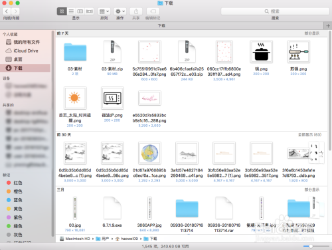Select the 5c755f0951d7ae6 png thumbnail

[149, 52]
